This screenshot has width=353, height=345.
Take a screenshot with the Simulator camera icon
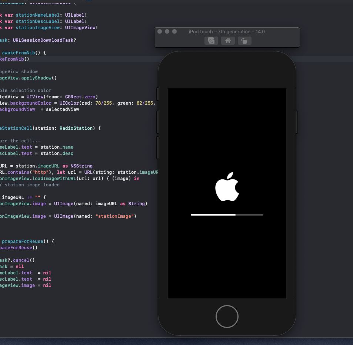click(x=211, y=41)
